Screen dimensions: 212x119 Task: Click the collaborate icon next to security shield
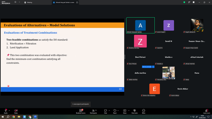[x=189, y=2]
